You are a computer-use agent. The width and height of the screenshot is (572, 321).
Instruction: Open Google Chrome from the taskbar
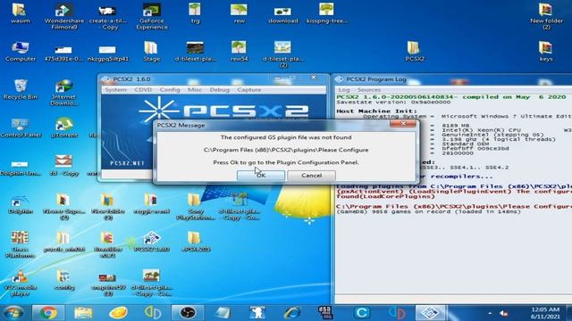click(48, 313)
